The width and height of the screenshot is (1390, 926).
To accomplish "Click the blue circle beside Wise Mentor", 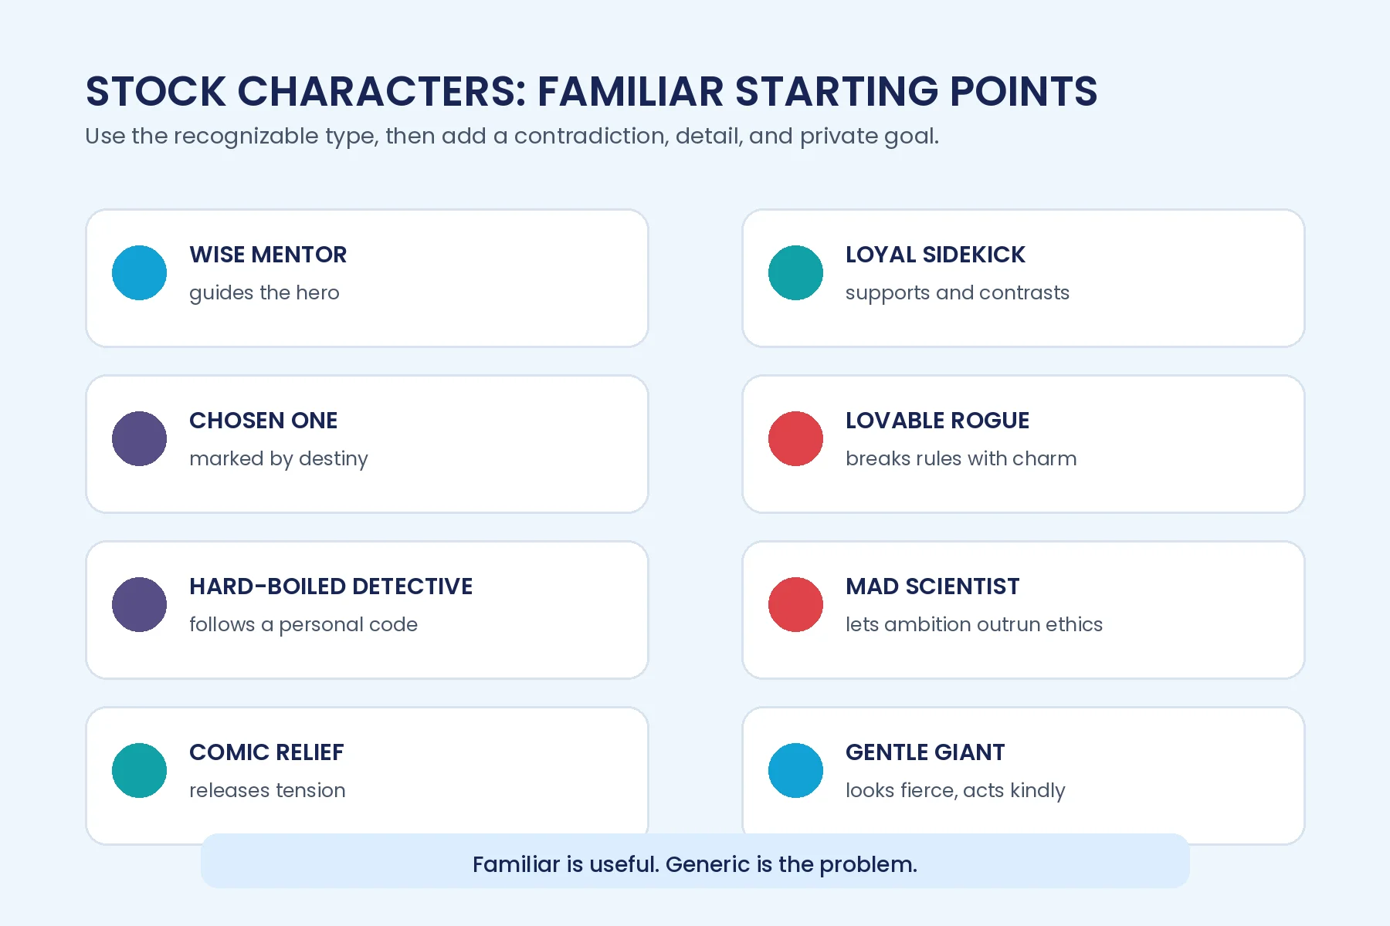I will [x=139, y=272].
